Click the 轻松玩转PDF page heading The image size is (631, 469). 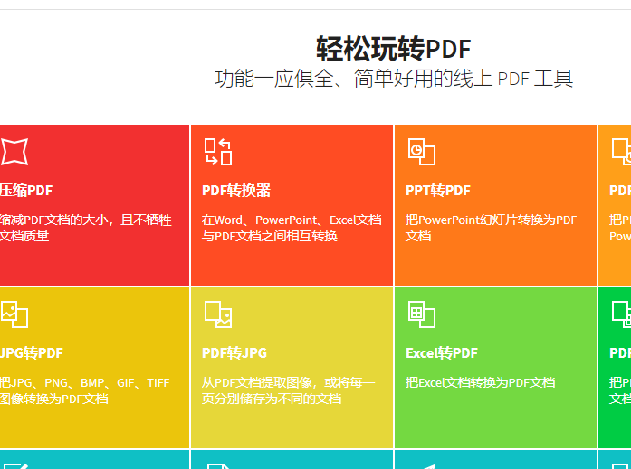coord(394,49)
